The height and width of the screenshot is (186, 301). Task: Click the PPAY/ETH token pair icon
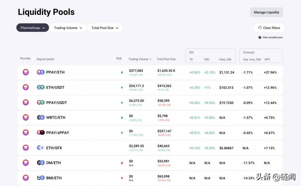click(41, 72)
